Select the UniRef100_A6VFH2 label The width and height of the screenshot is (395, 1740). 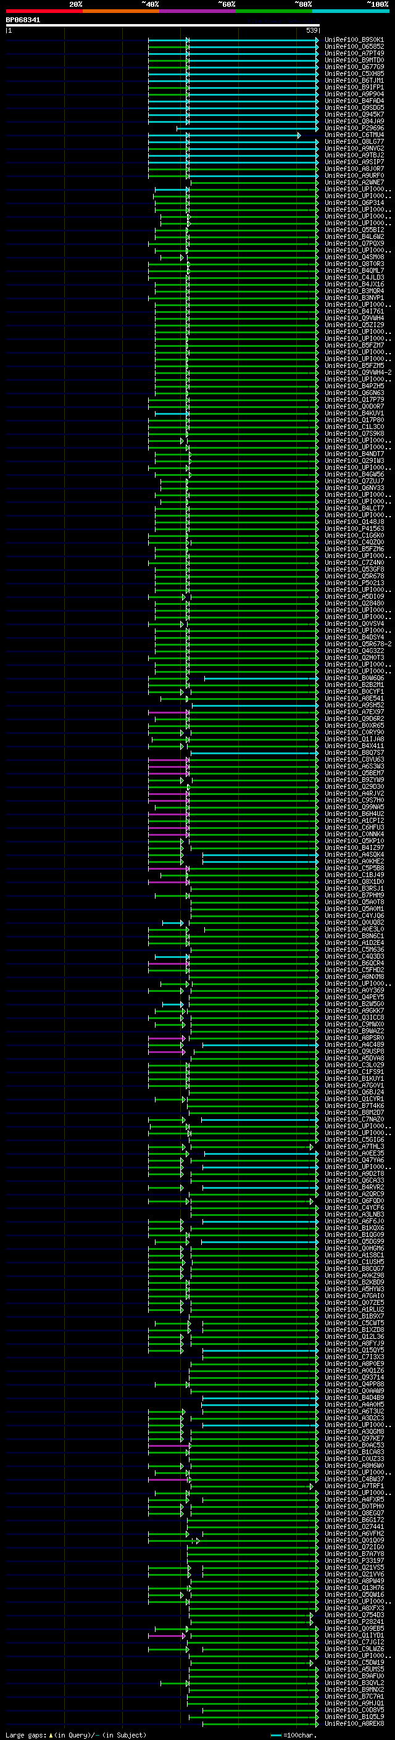(354, 1533)
